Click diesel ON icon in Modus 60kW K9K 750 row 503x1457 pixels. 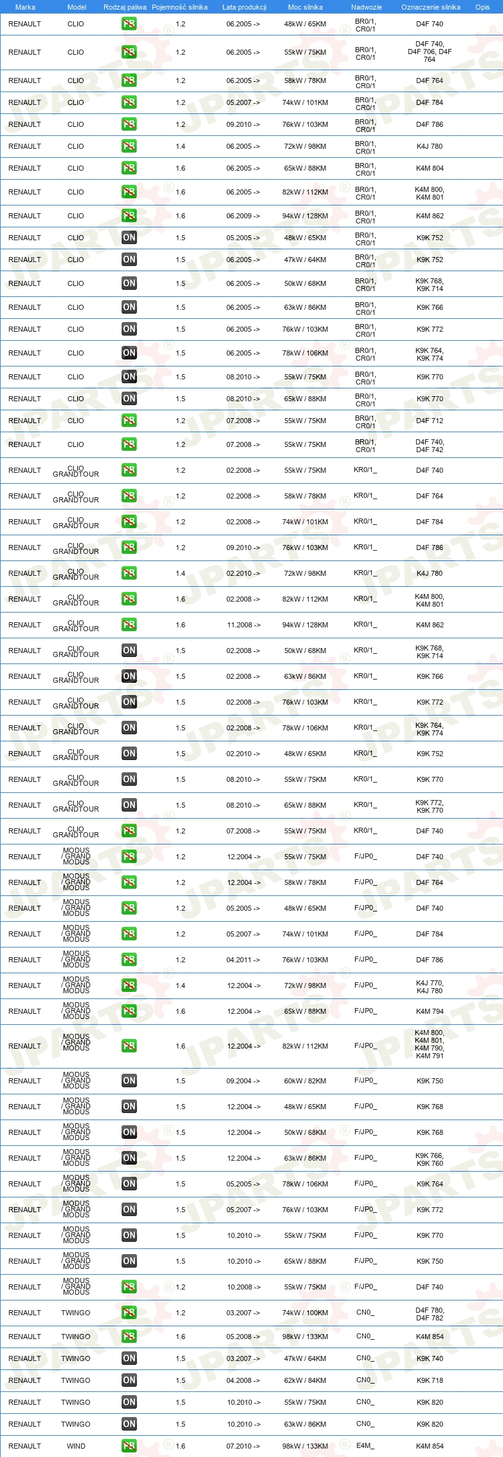[129, 1081]
